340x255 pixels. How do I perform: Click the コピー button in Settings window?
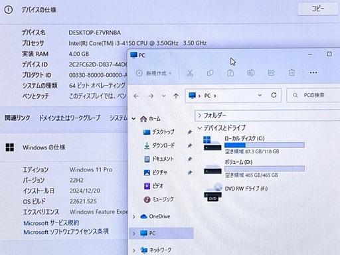(x=318, y=9)
